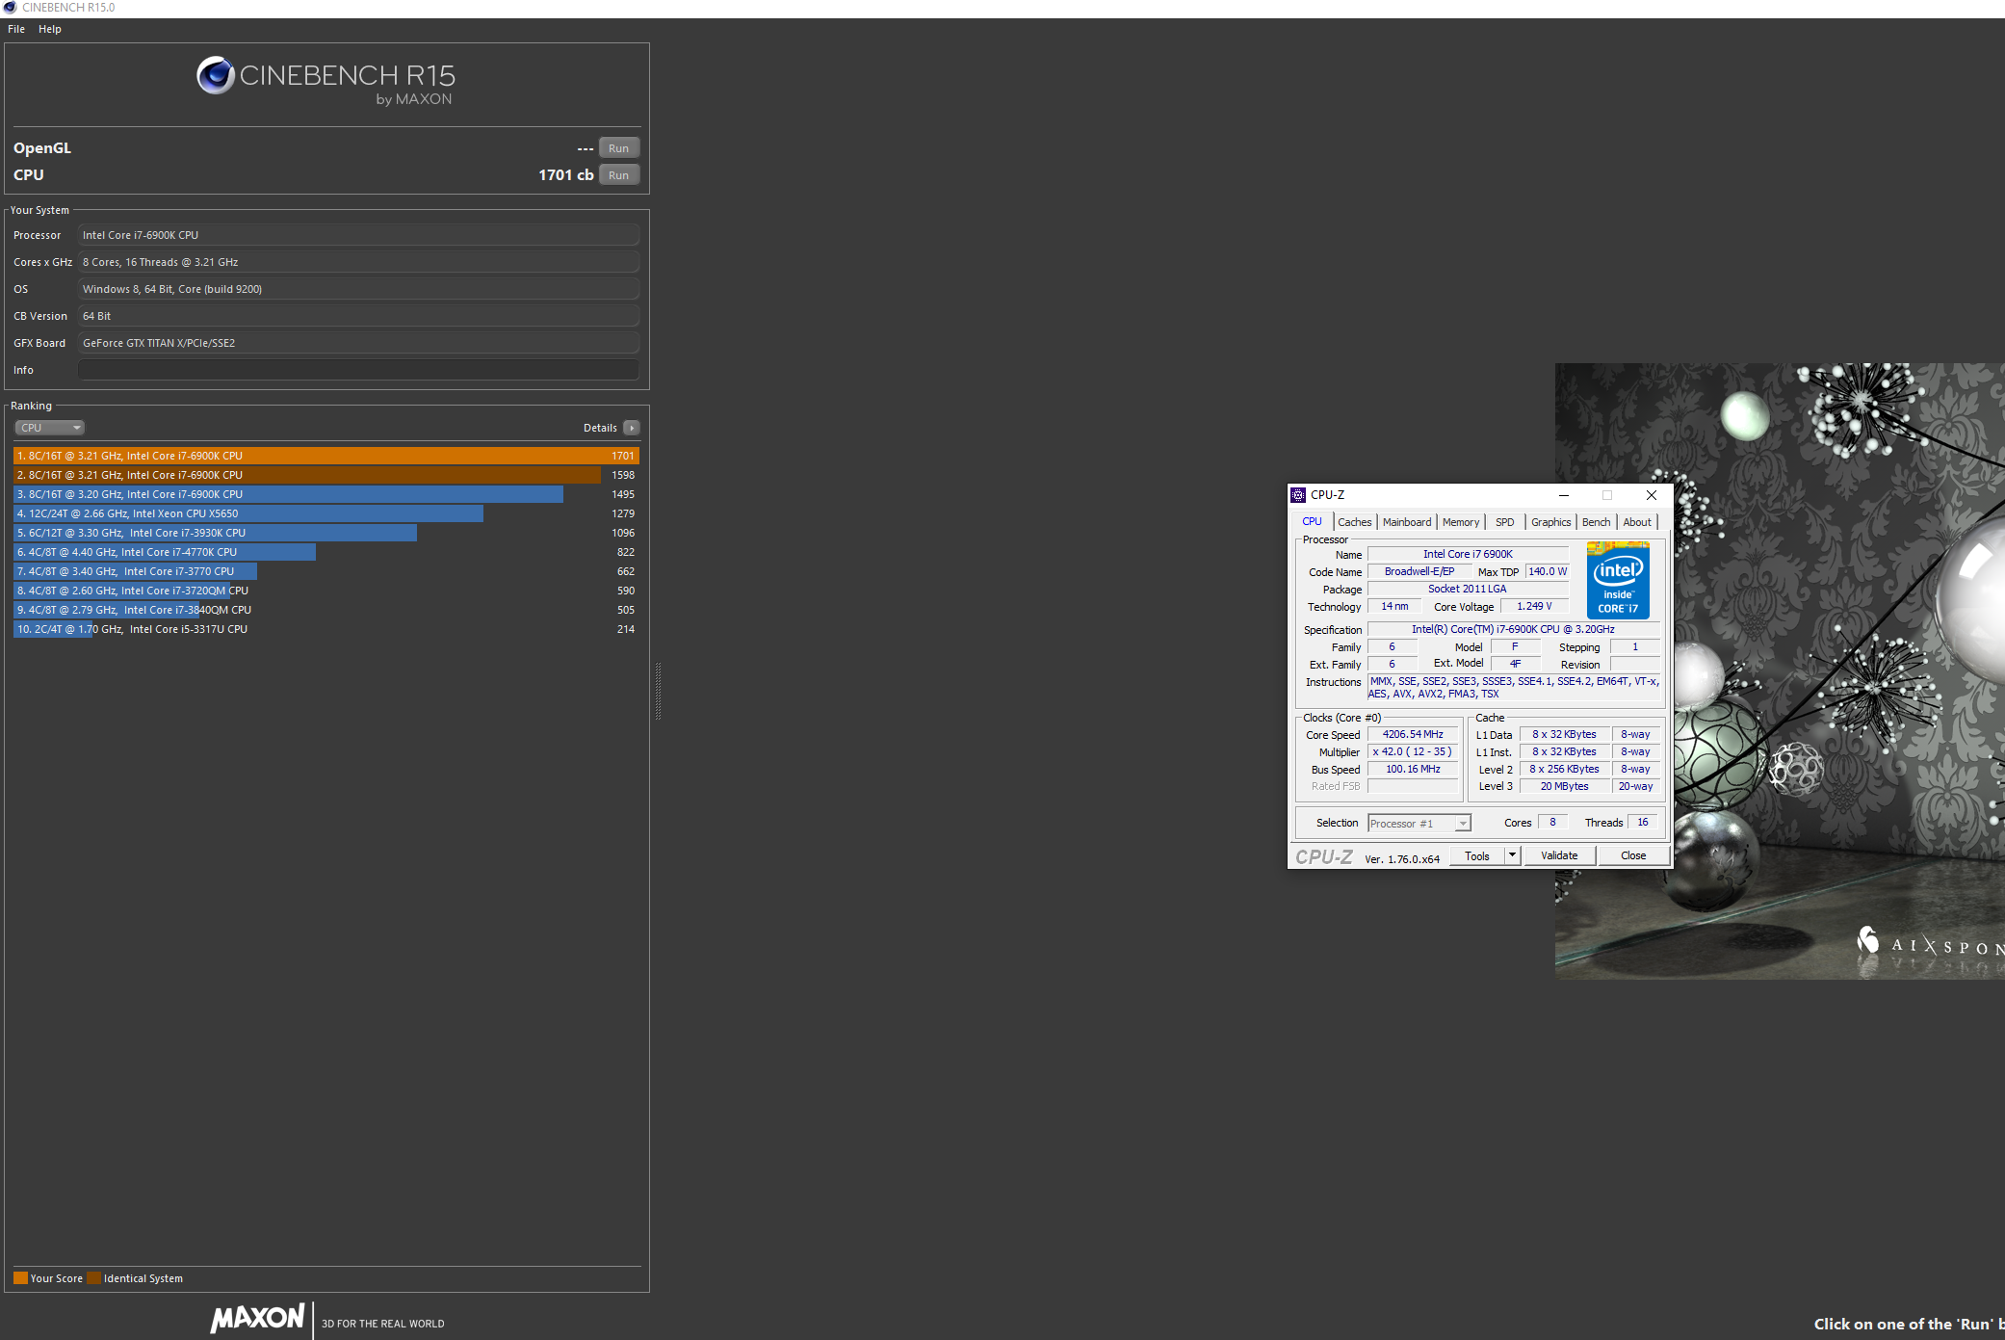Run the CPU benchmark
Viewport: 2005px width, 1340px height.
coord(619,175)
